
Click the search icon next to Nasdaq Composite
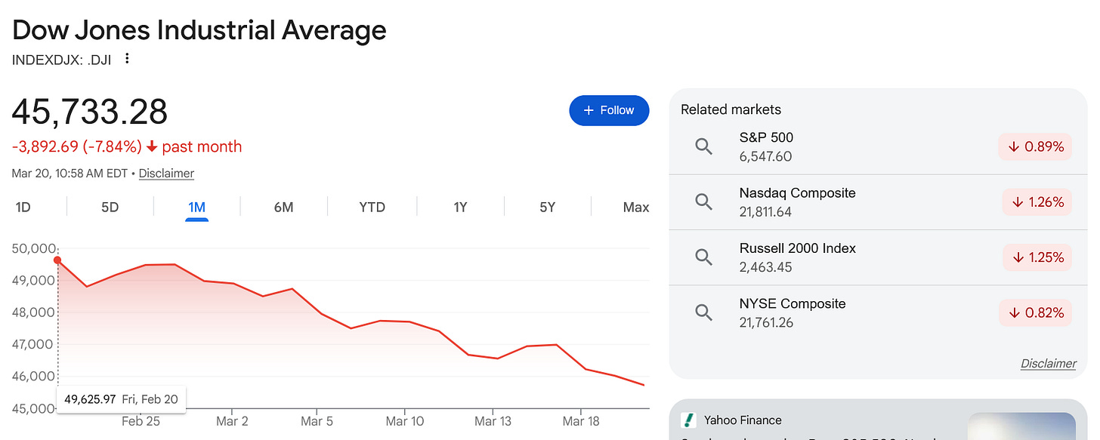(703, 202)
